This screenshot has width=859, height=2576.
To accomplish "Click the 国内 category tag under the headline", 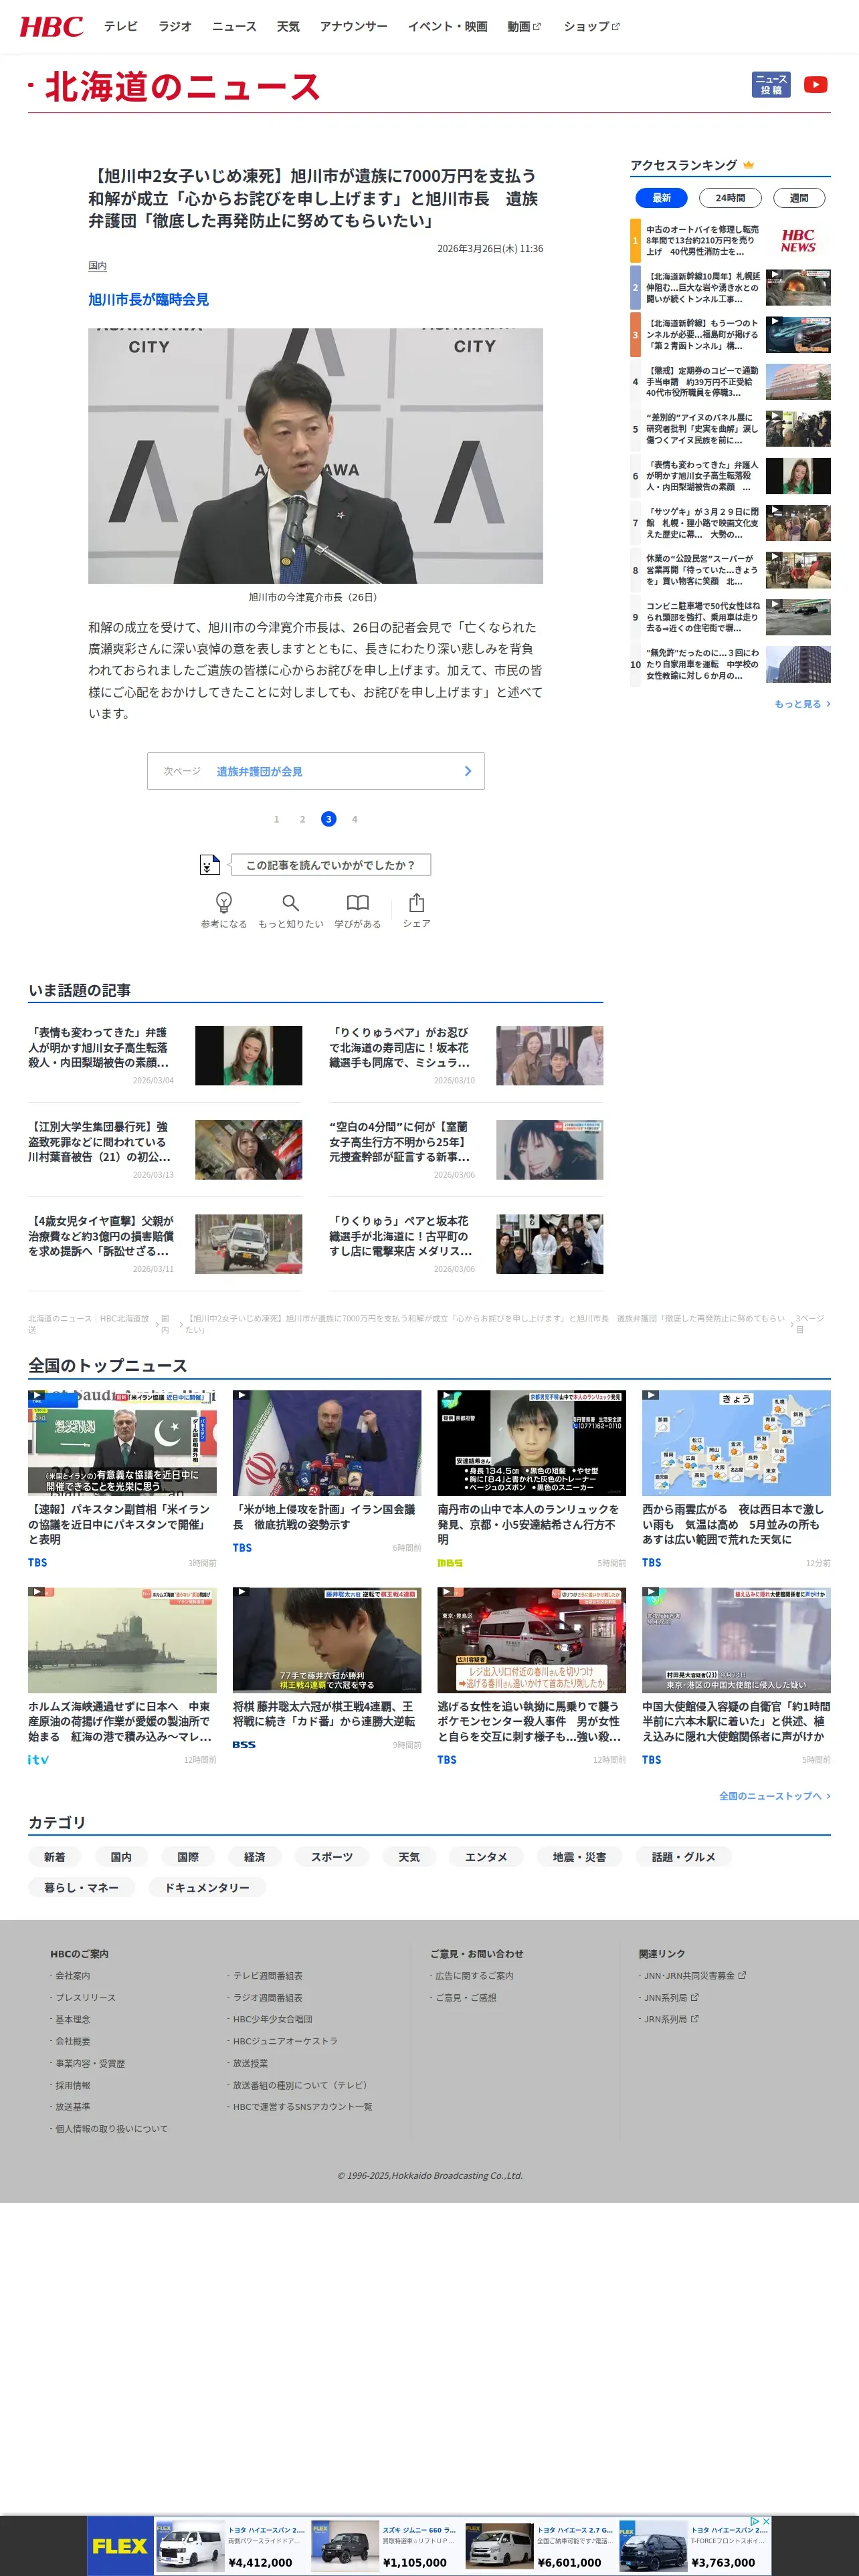I will tap(97, 266).
